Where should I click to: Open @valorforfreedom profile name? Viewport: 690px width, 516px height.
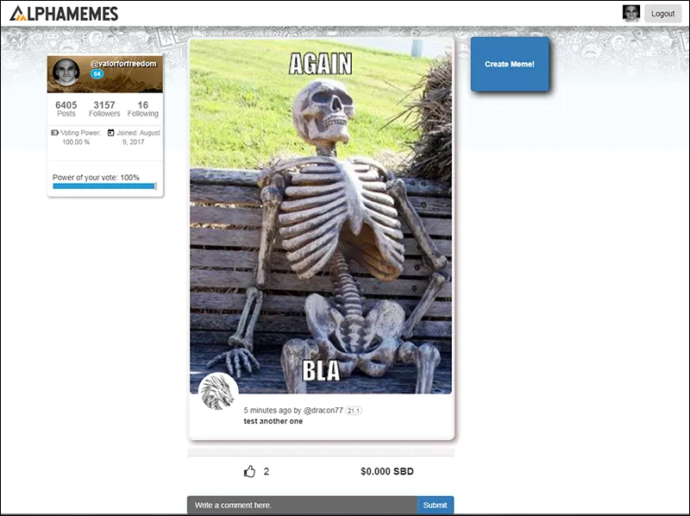click(123, 64)
